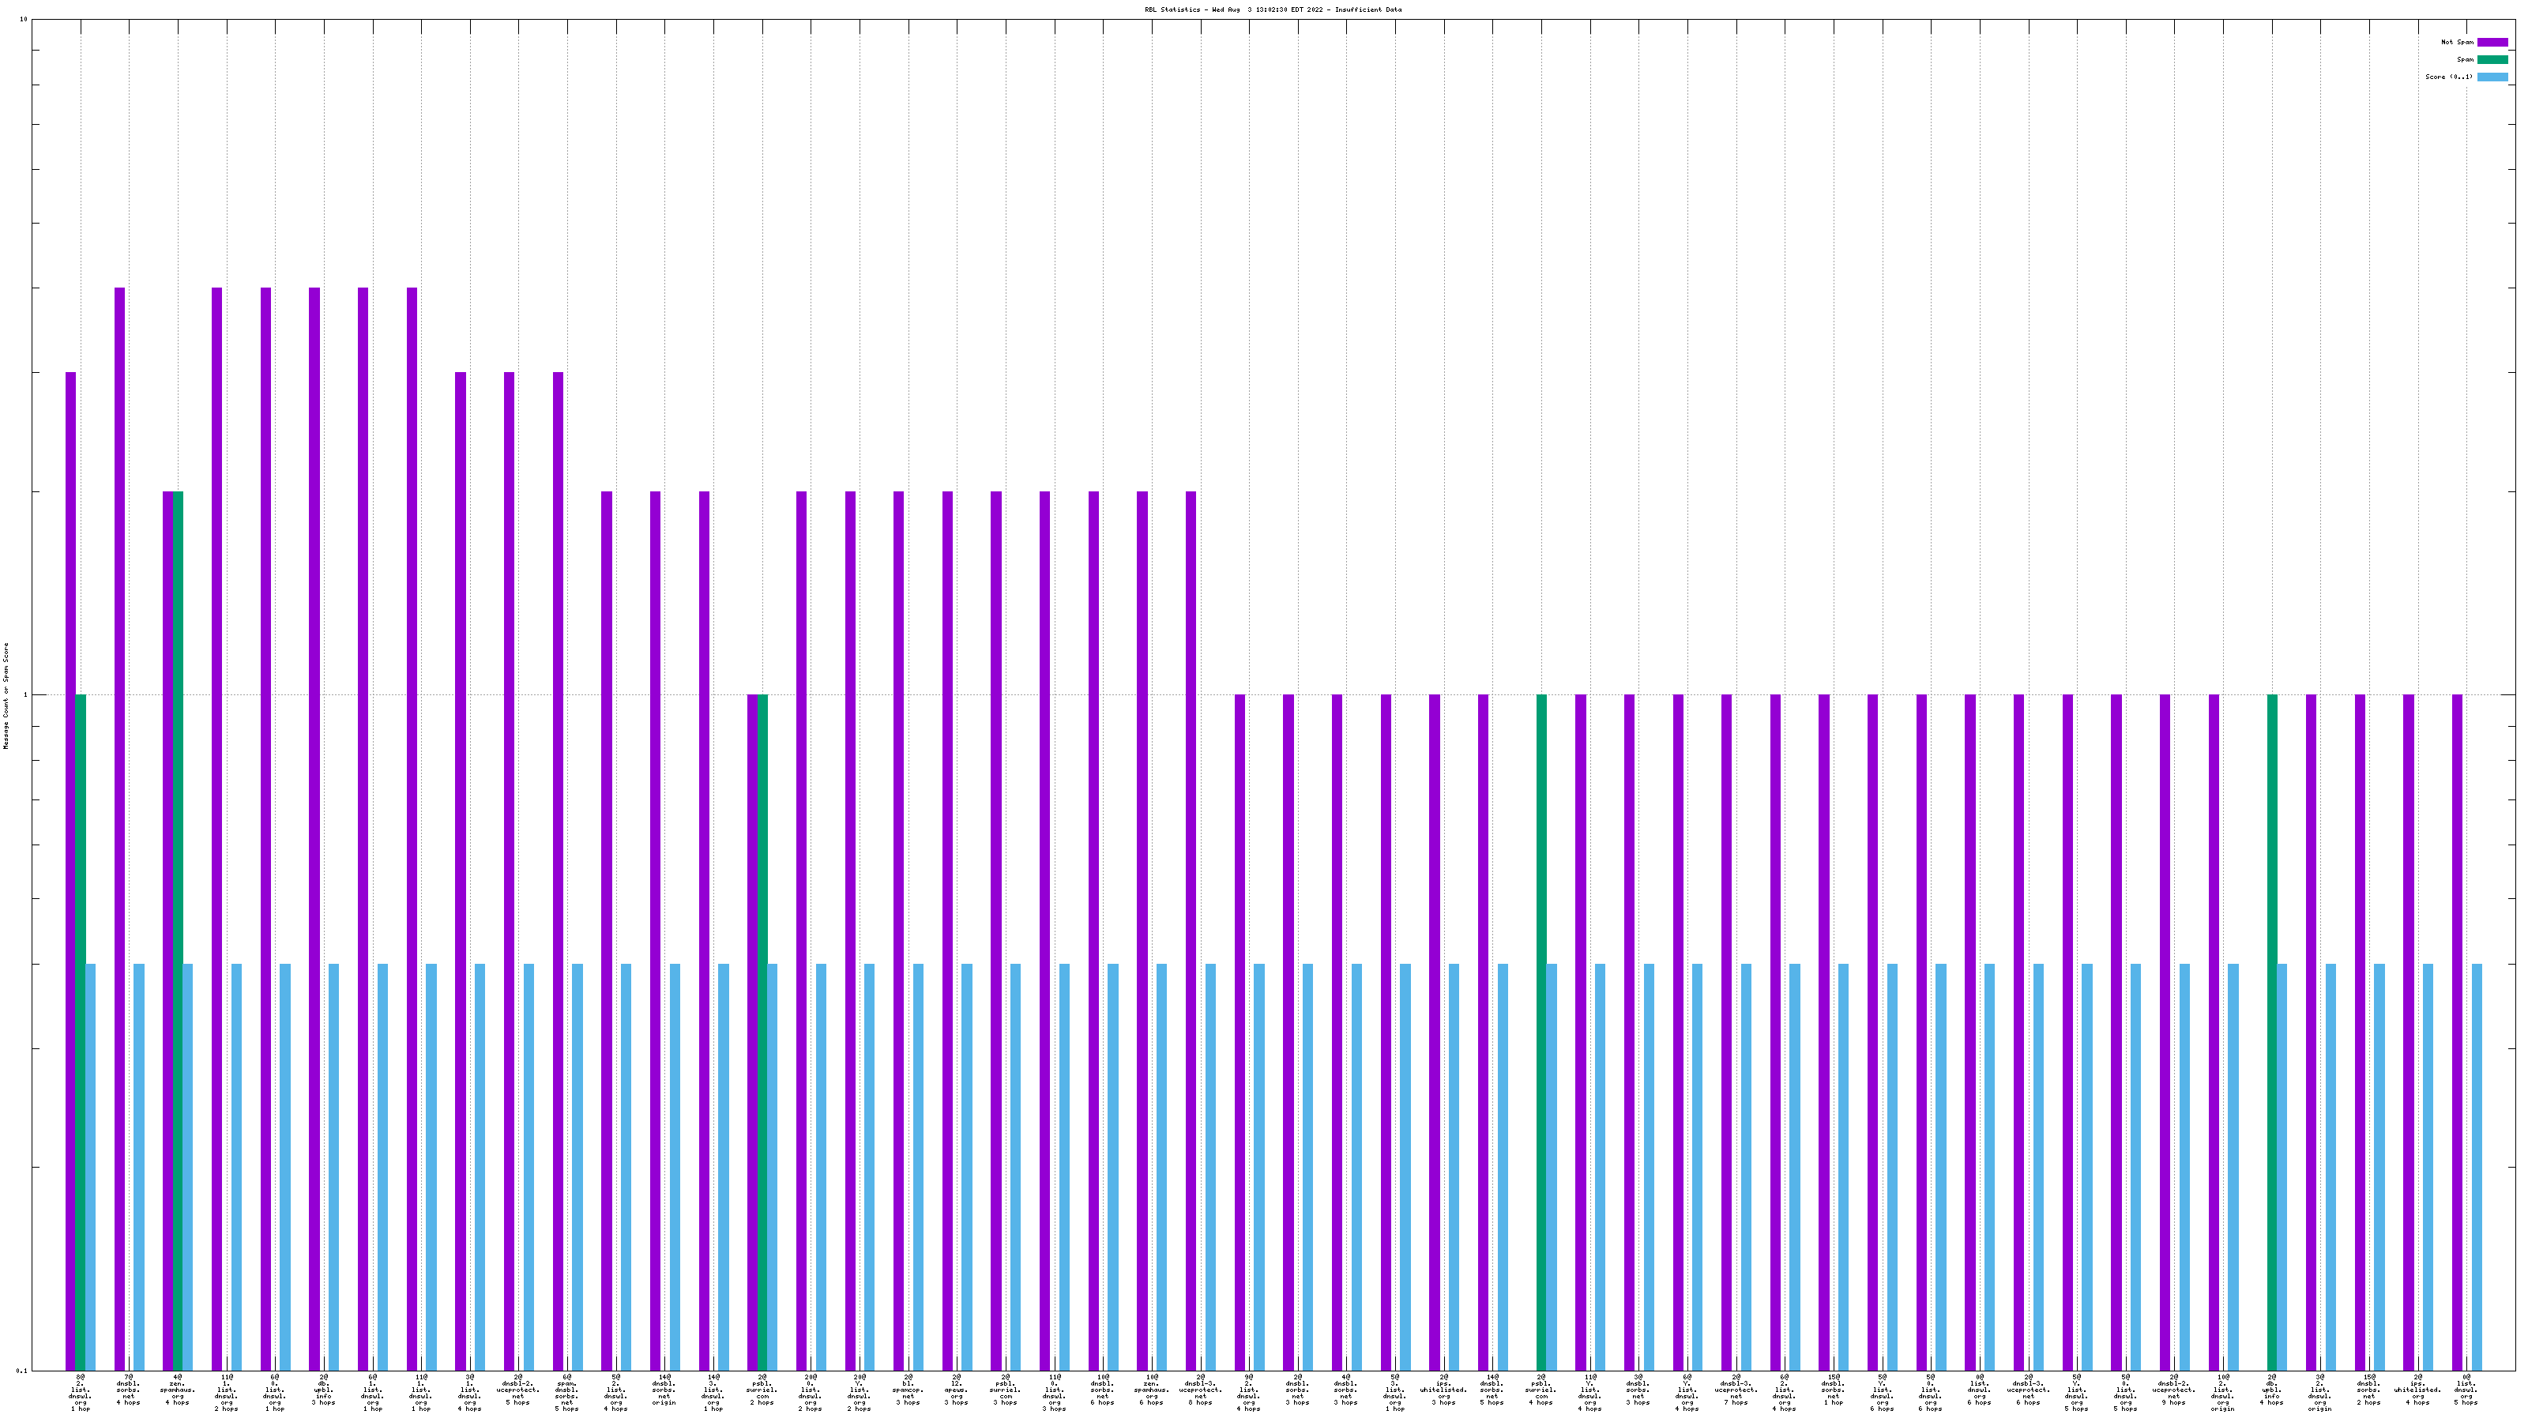Click the dnsbl-2.uceprotect.net 9 hops label
2528x1422 pixels.
click(2174, 1390)
